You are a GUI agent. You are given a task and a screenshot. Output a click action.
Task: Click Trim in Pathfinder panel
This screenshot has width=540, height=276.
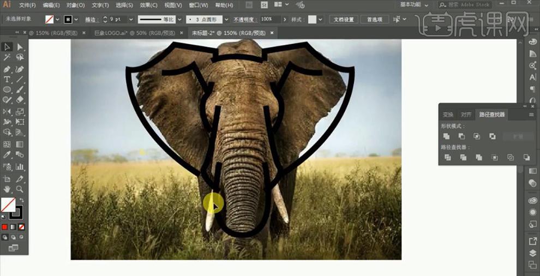pyautogui.click(x=463, y=158)
